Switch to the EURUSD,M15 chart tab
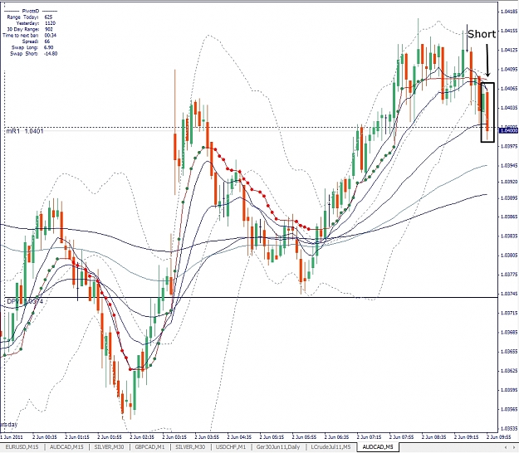The image size is (519, 453). [x=22, y=447]
